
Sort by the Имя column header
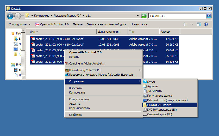coord(61,32)
